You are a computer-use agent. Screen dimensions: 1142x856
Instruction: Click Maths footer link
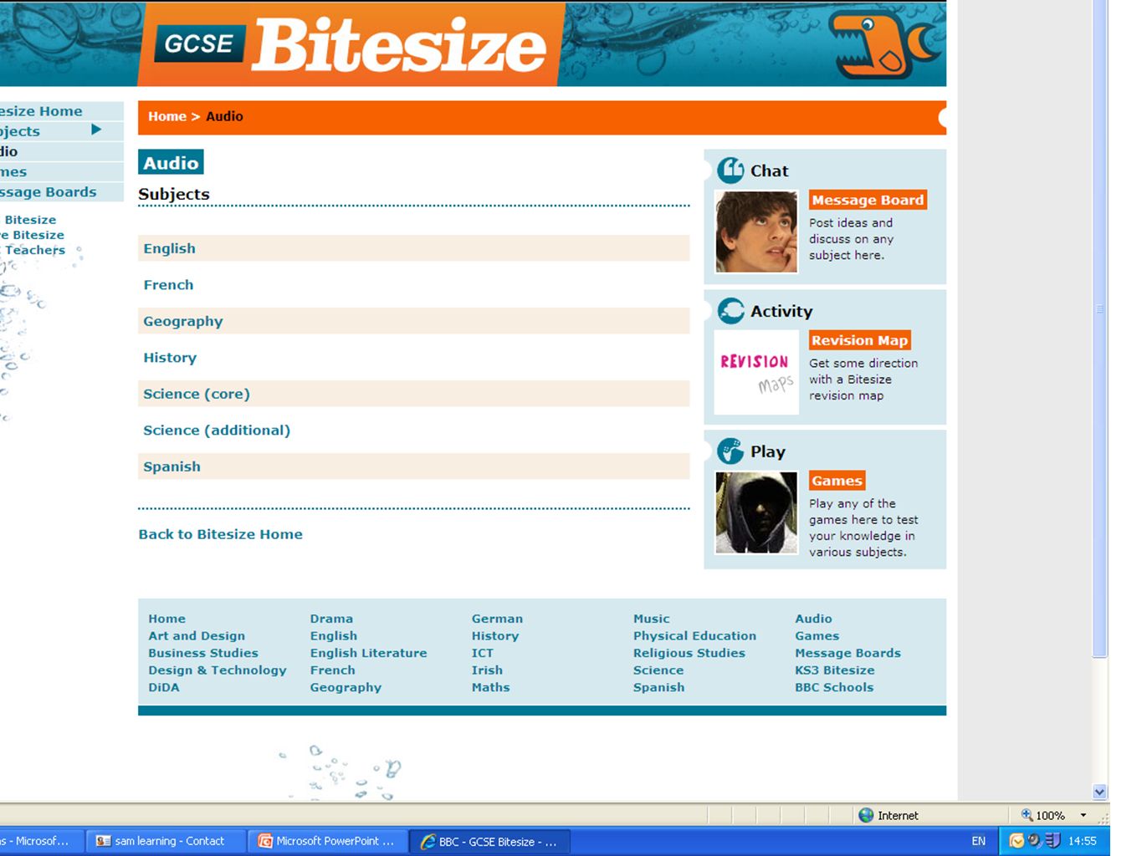coord(490,687)
